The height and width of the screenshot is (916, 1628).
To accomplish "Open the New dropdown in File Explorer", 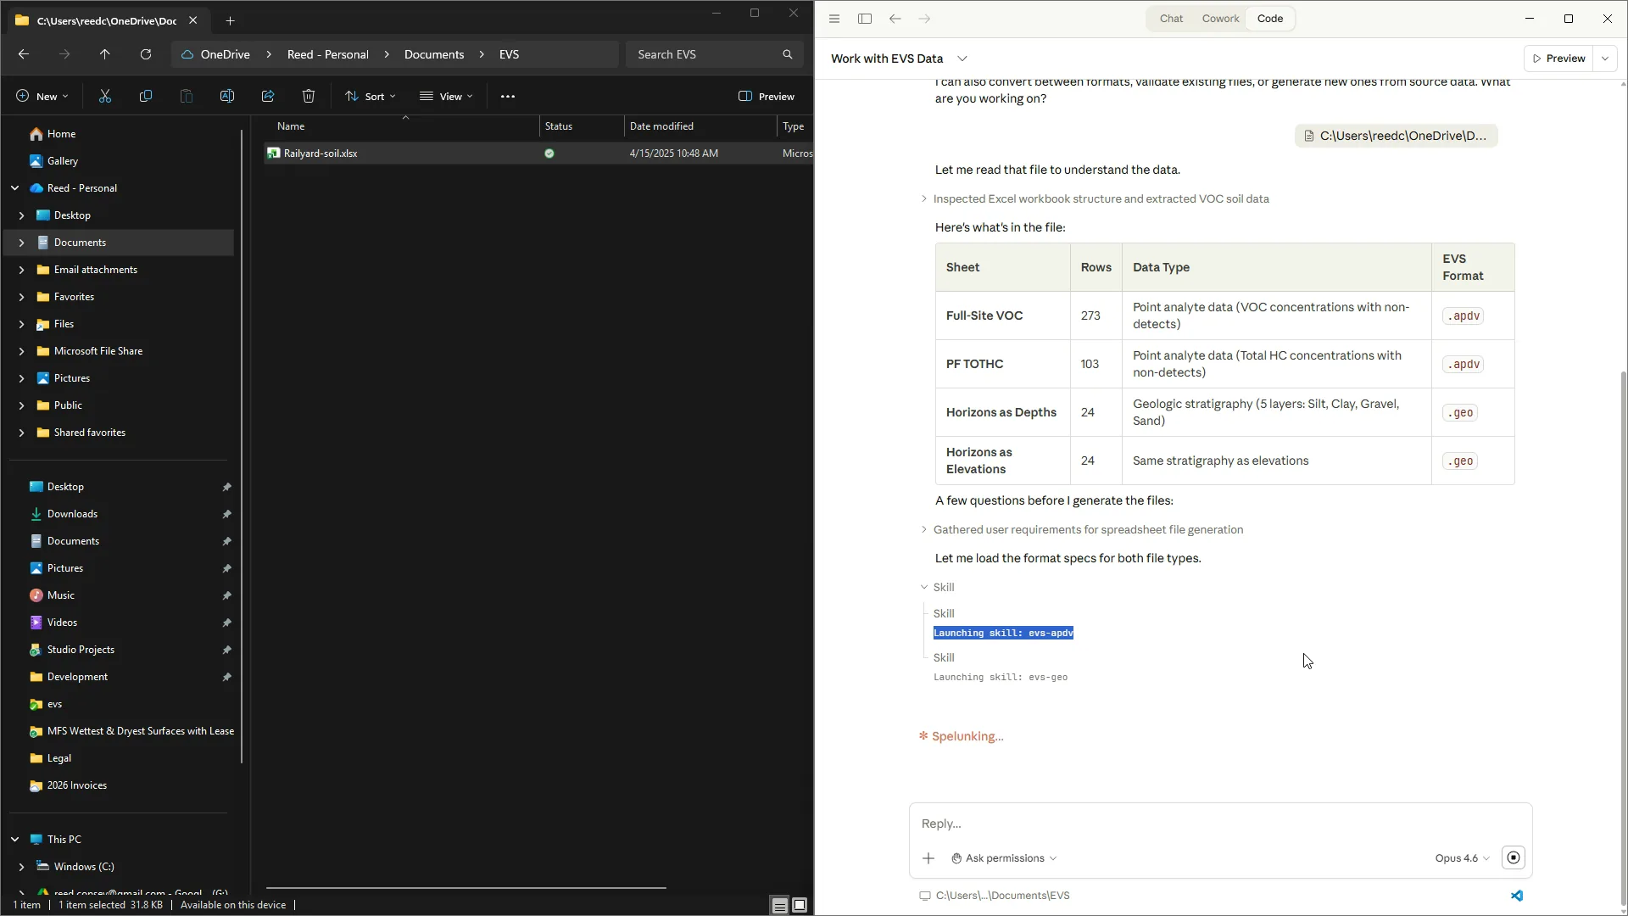I will click(x=42, y=97).
